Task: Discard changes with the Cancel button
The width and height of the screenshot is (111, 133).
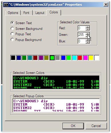Action: click(96, 126)
